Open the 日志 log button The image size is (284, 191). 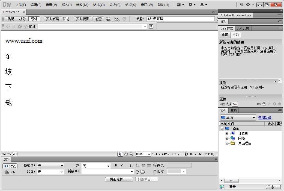(x=273, y=187)
